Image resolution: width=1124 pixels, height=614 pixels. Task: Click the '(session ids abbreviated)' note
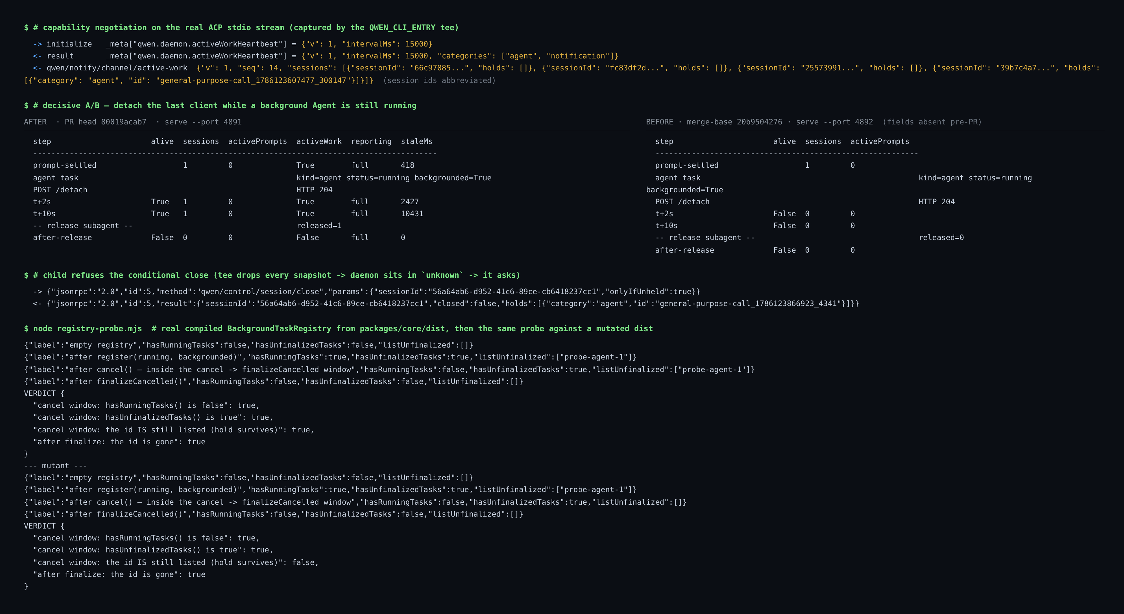coord(439,80)
